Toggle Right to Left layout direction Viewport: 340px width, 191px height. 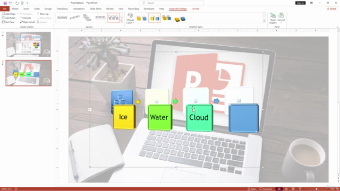click(28, 22)
